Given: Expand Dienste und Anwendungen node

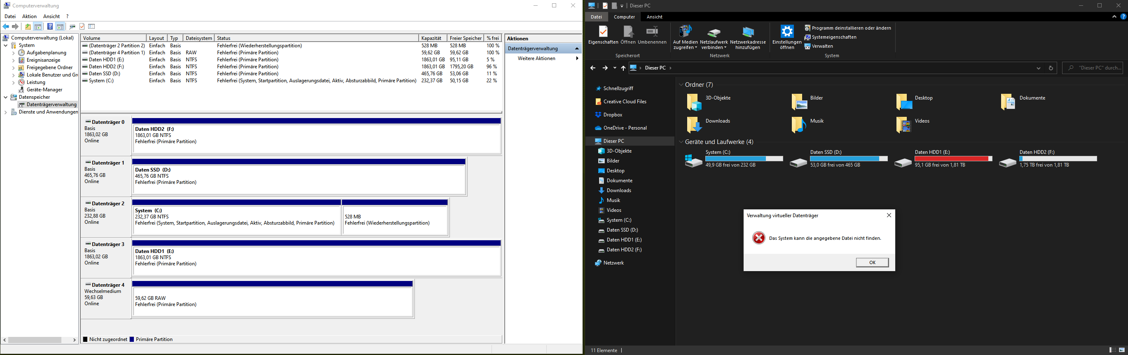Looking at the screenshot, I should (x=6, y=112).
